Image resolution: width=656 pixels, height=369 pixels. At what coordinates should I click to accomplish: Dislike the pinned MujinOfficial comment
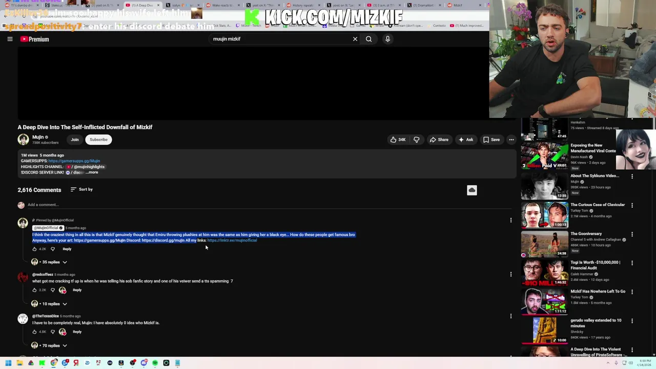point(52,249)
